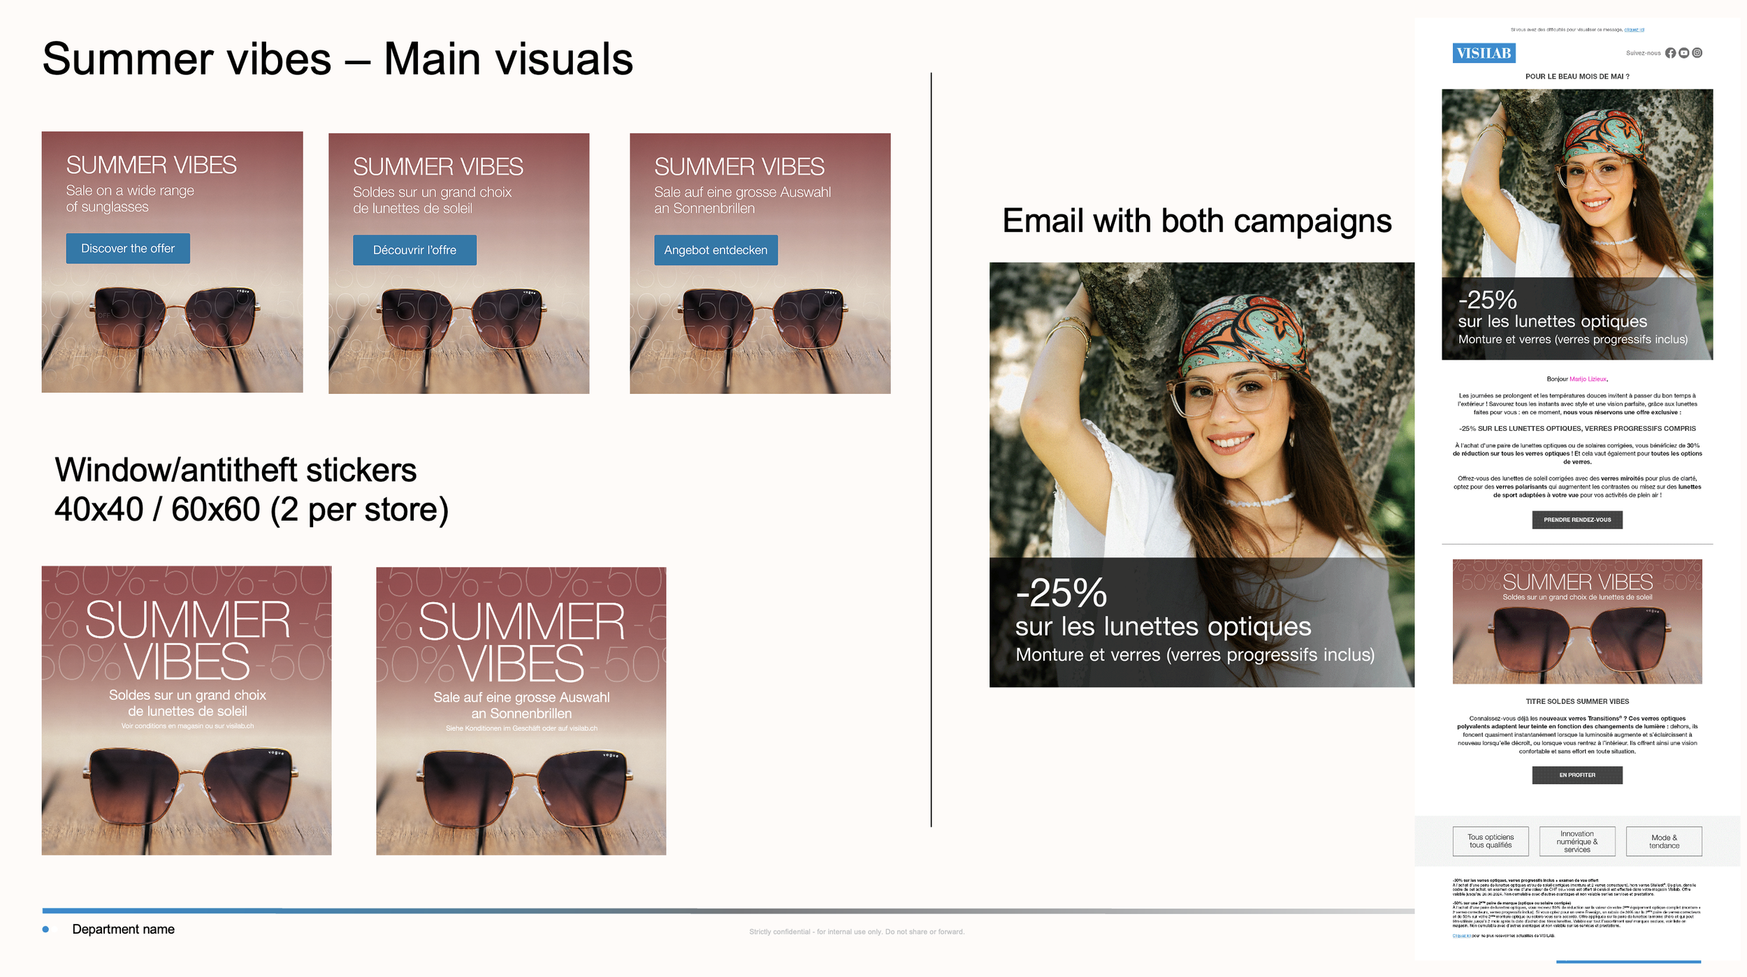Click the EN PROFITER button
Viewport: 1747px width, 977px height.
[1577, 775]
